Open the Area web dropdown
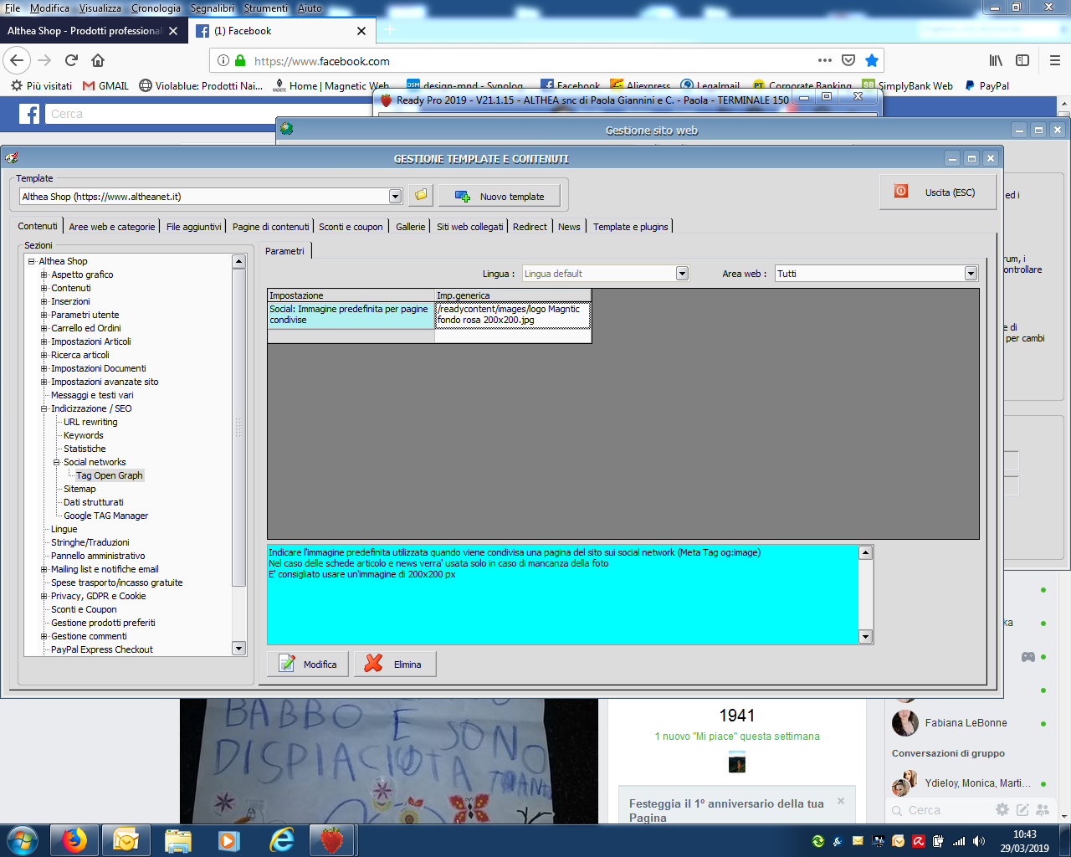Screen dimensions: 1071x857 pyautogui.click(x=971, y=274)
